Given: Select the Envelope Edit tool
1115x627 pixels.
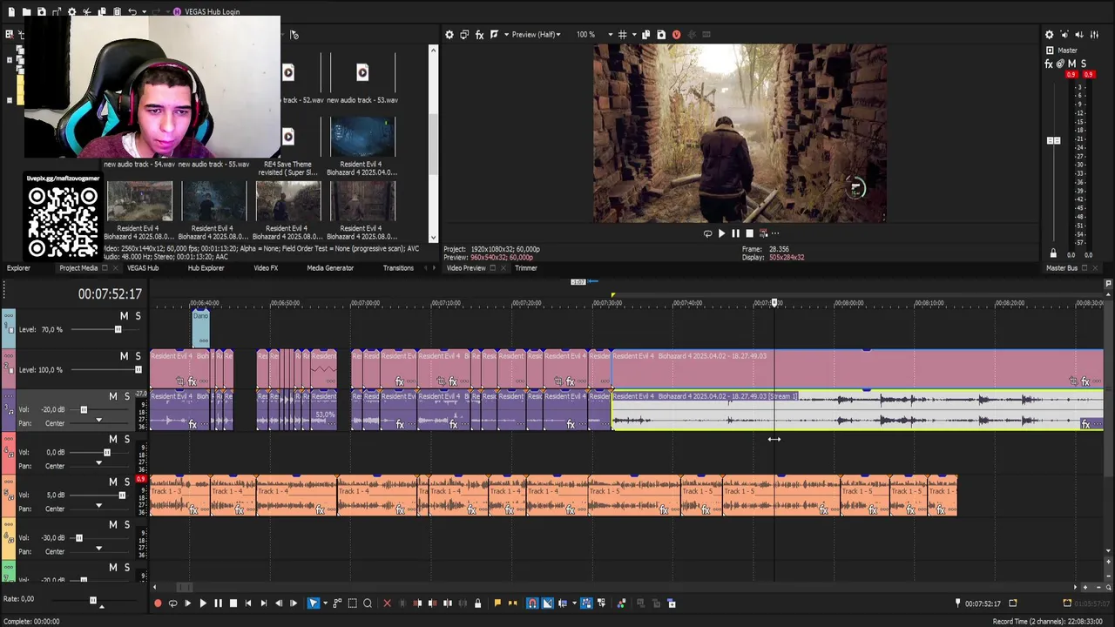Looking at the screenshot, I should click(x=337, y=603).
